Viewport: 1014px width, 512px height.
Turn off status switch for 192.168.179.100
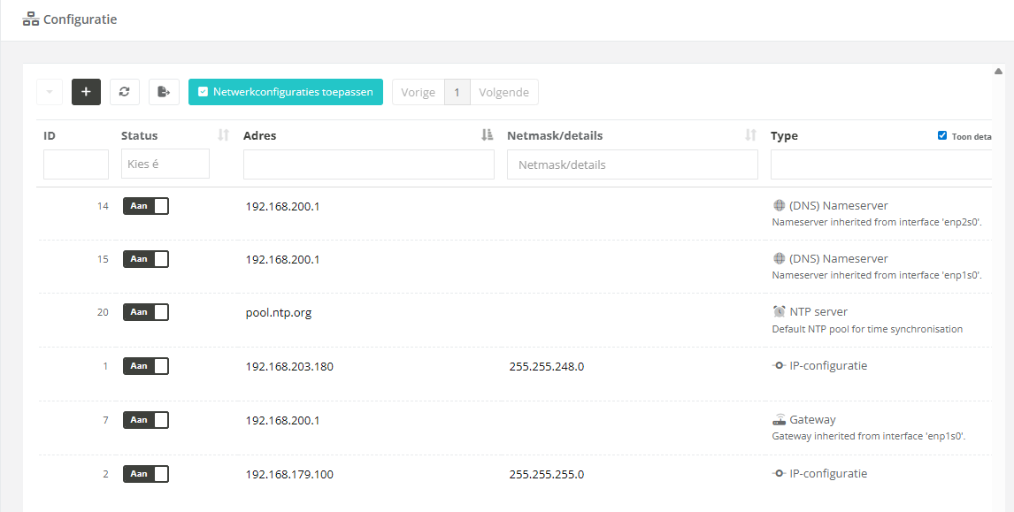coord(146,474)
